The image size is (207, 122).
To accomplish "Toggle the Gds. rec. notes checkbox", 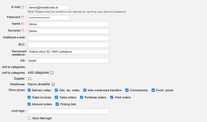I will click(56, 90).
